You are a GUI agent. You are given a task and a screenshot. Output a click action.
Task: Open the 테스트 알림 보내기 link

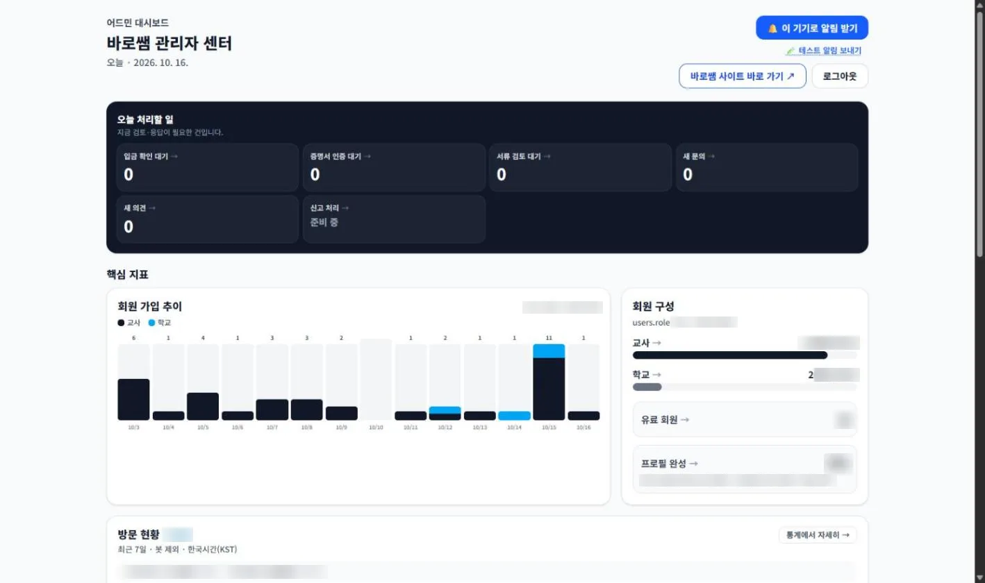coord(823,51)
